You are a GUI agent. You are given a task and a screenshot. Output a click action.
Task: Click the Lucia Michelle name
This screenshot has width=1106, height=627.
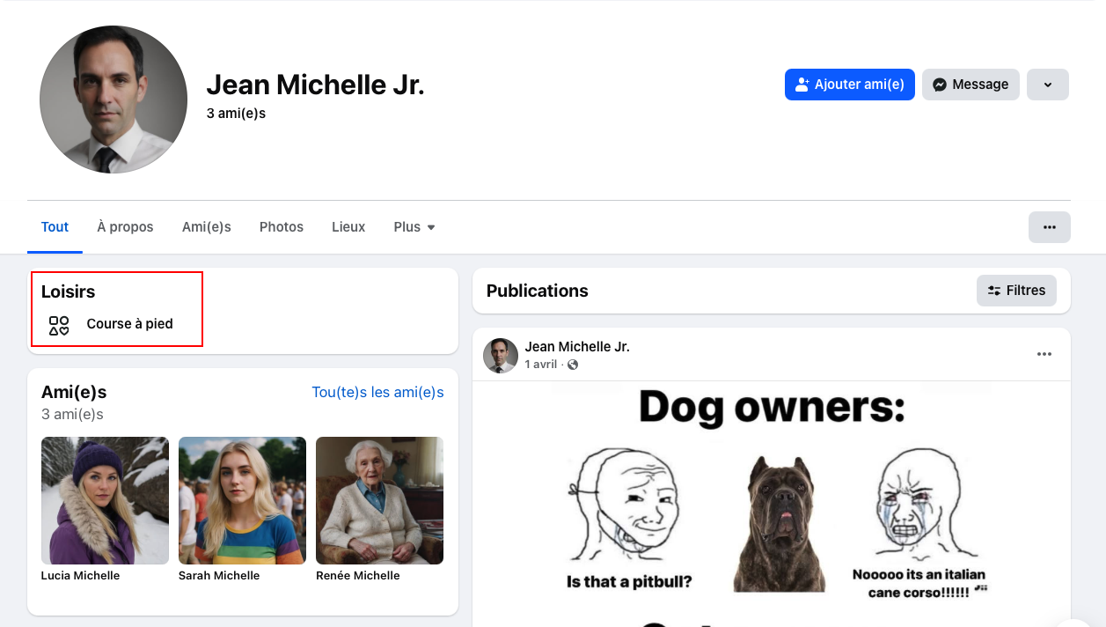80,576
